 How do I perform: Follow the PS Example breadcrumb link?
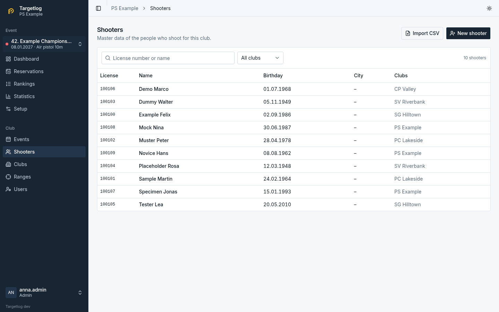point(125,8)
